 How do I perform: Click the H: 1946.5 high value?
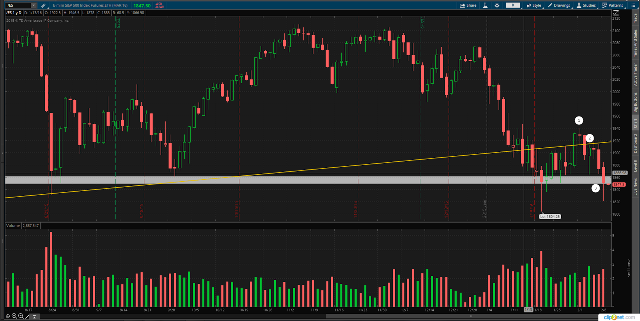[x=72, y=13]
